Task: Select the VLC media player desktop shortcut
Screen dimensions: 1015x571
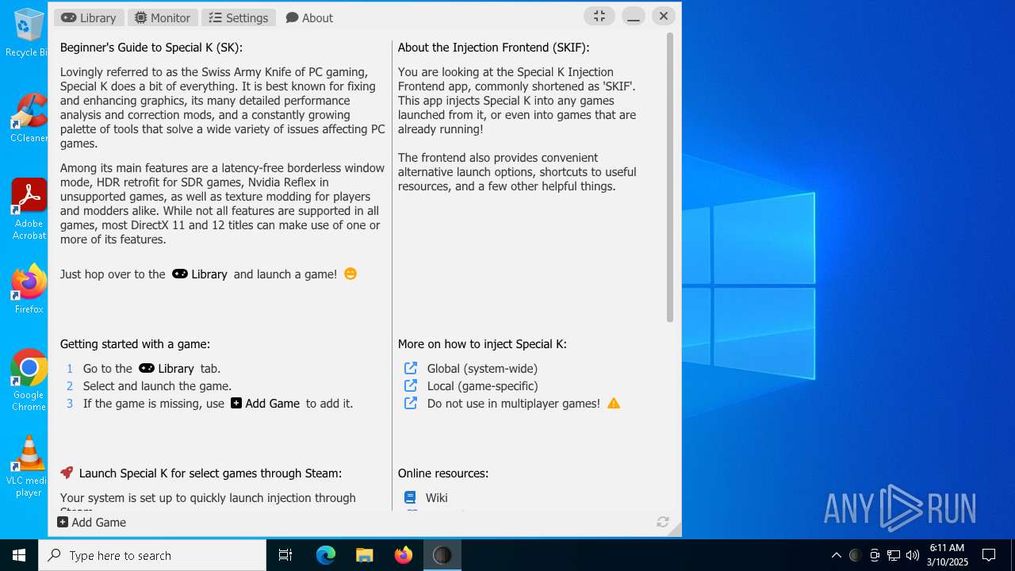Action: [29, 466]
